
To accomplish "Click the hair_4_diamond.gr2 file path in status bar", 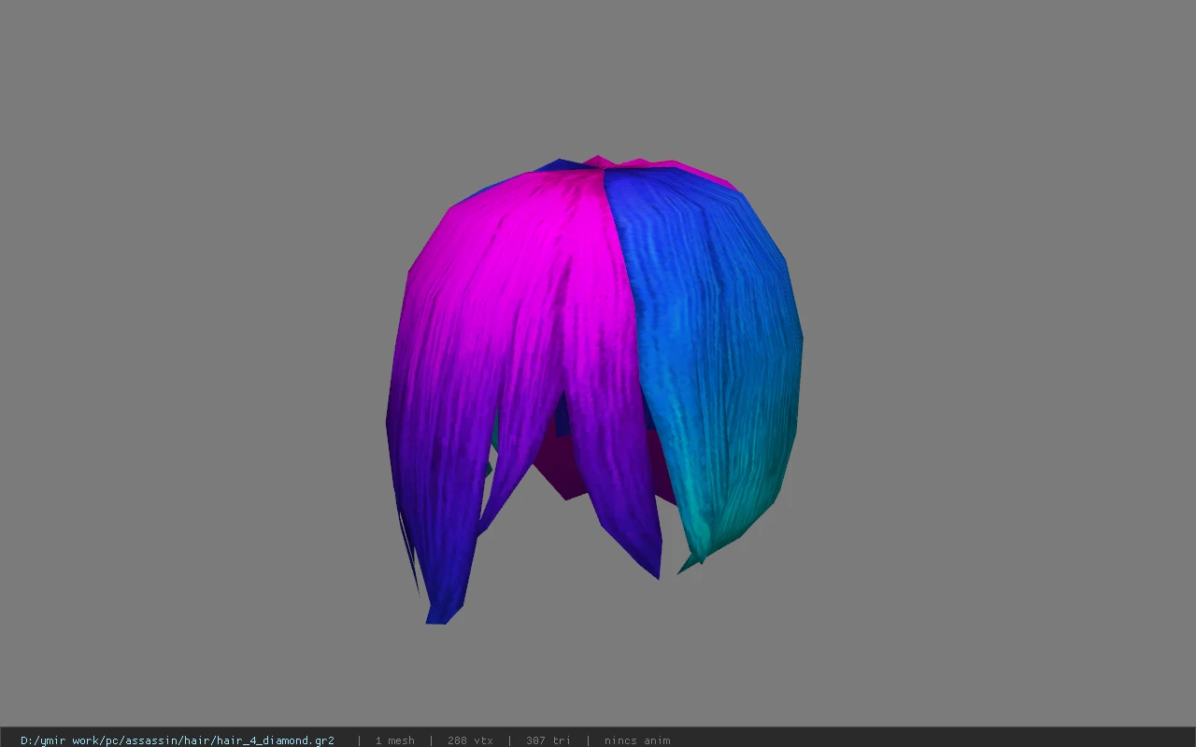I will point(178,740).
